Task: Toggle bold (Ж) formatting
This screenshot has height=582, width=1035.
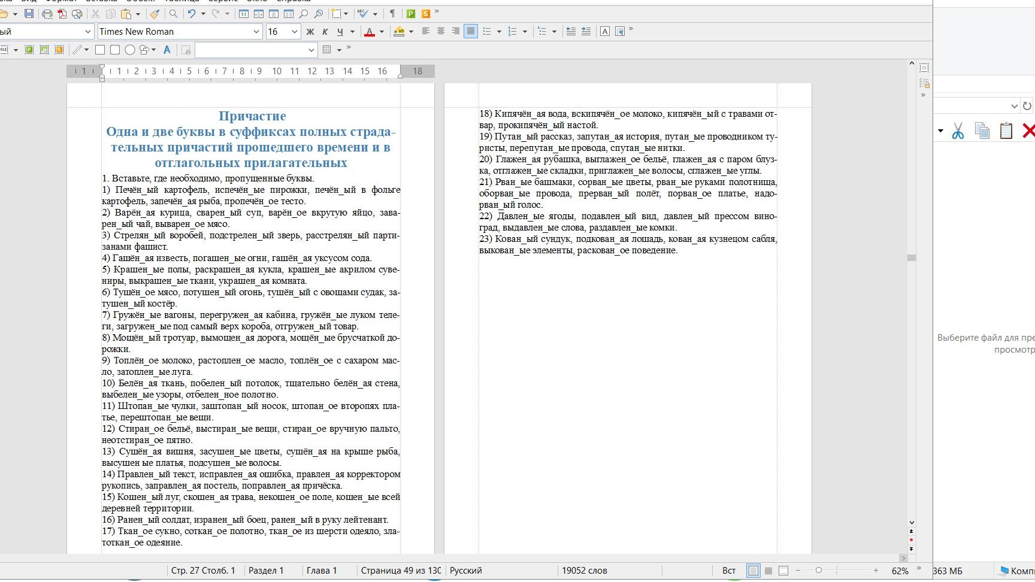Action: [x=310, y=32]
